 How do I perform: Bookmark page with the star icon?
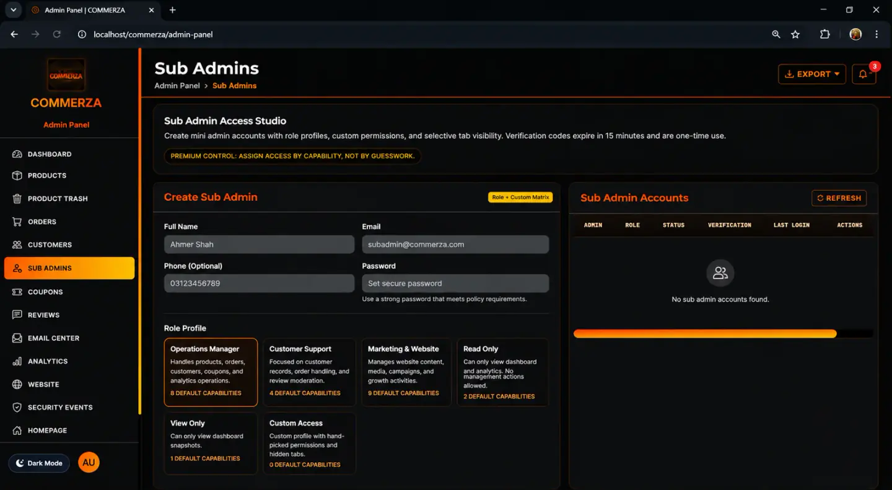[x=795, y=35]
